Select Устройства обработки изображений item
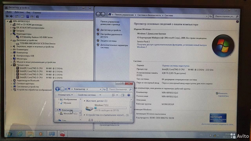The width and height of the screenshot is (251, 141). pyautogui.click(x=34, y=90)
